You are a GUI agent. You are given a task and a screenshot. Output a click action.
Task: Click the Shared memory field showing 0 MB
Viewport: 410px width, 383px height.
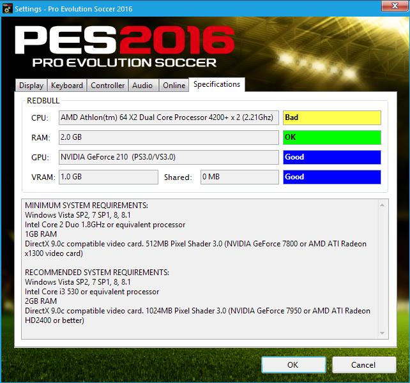pyautogui.click(x=239, y=177)
